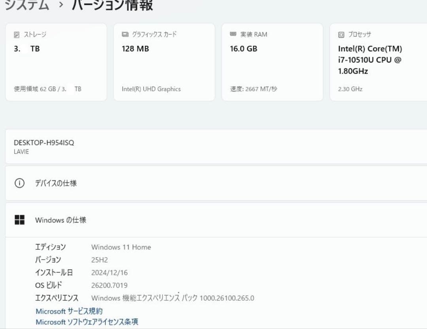Click the Windows logo beside Windows の仕様
427x329 pixels.
[x=20, y=220]
